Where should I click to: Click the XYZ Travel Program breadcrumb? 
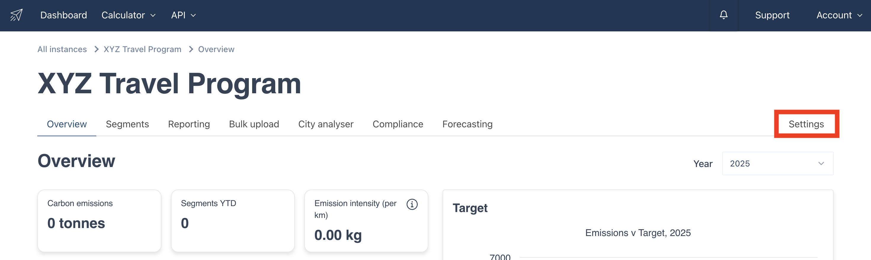point(142,49)
